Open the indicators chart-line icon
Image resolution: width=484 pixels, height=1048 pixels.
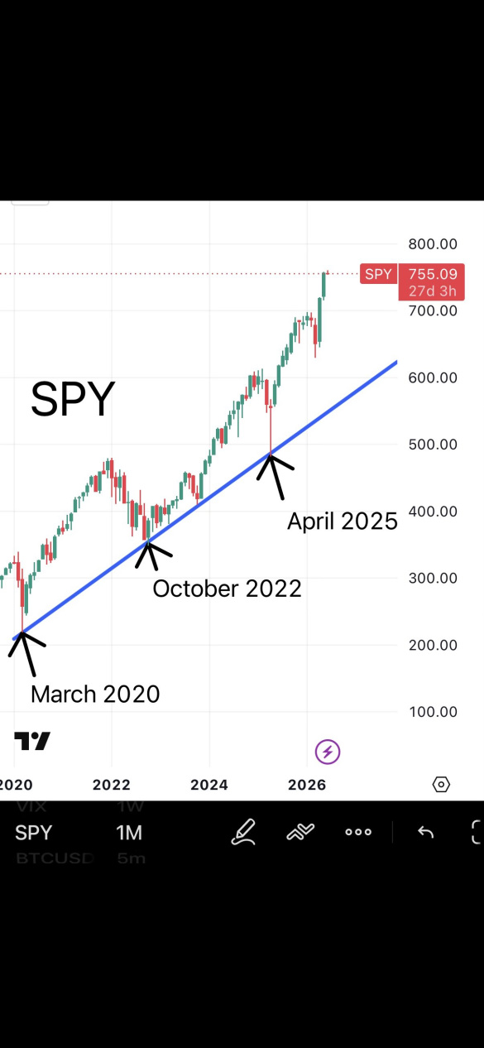pos(300,832)
